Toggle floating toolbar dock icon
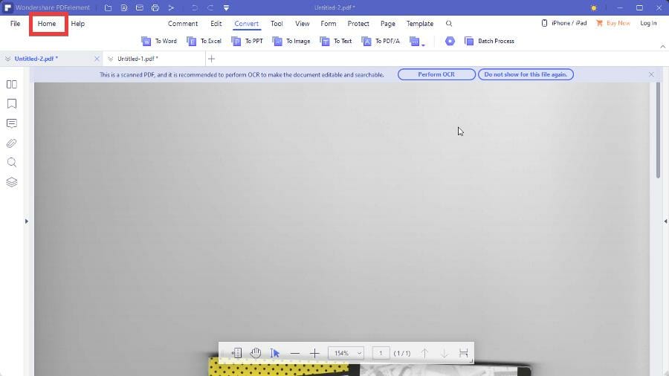This screenshot has width=669, height=376. [x=236, y=353]
